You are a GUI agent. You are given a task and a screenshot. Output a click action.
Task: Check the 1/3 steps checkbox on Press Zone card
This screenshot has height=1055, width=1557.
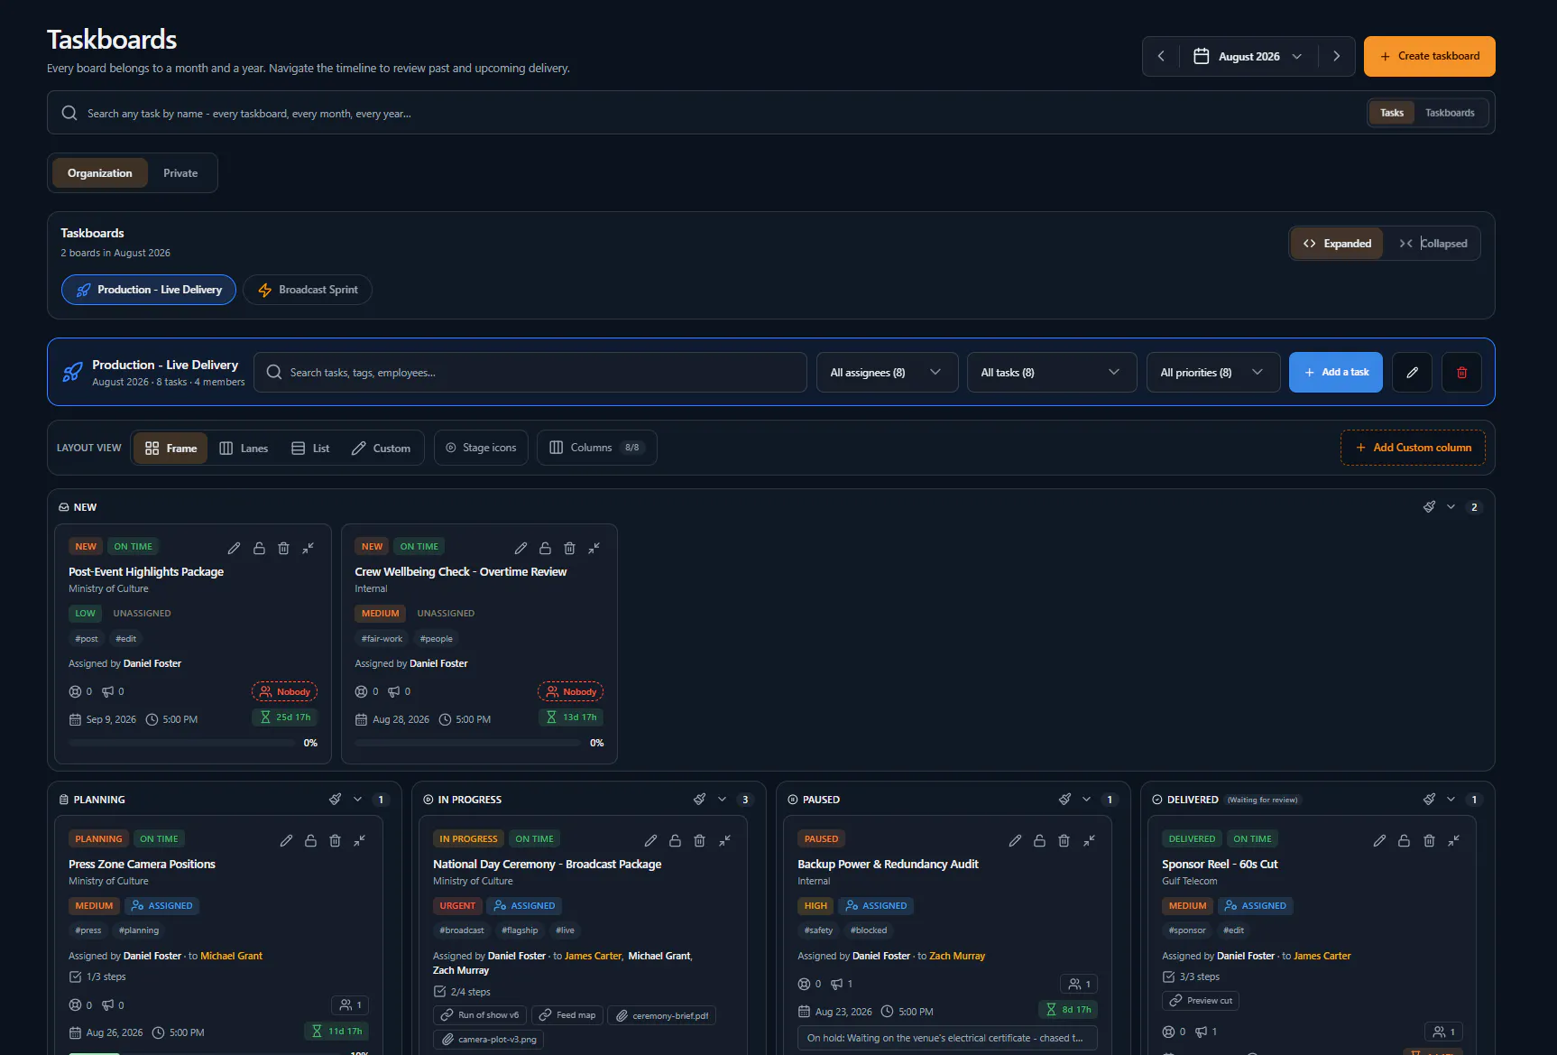(x=76, y=976)
